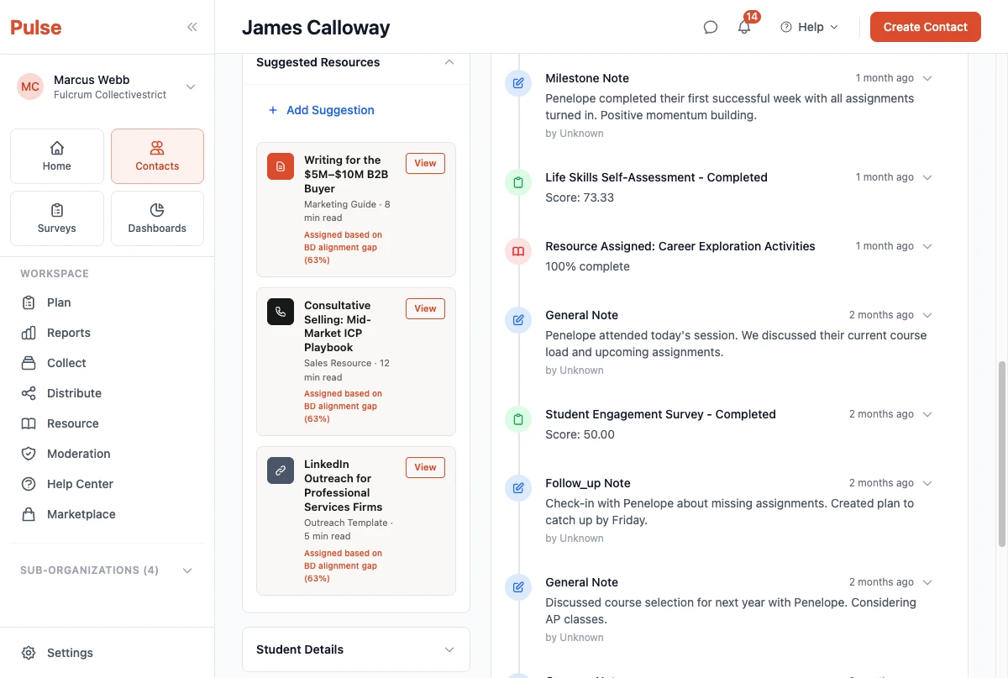
Task: Click the Pulse logo
Action: pyautogui.click(x=36, y=27)
